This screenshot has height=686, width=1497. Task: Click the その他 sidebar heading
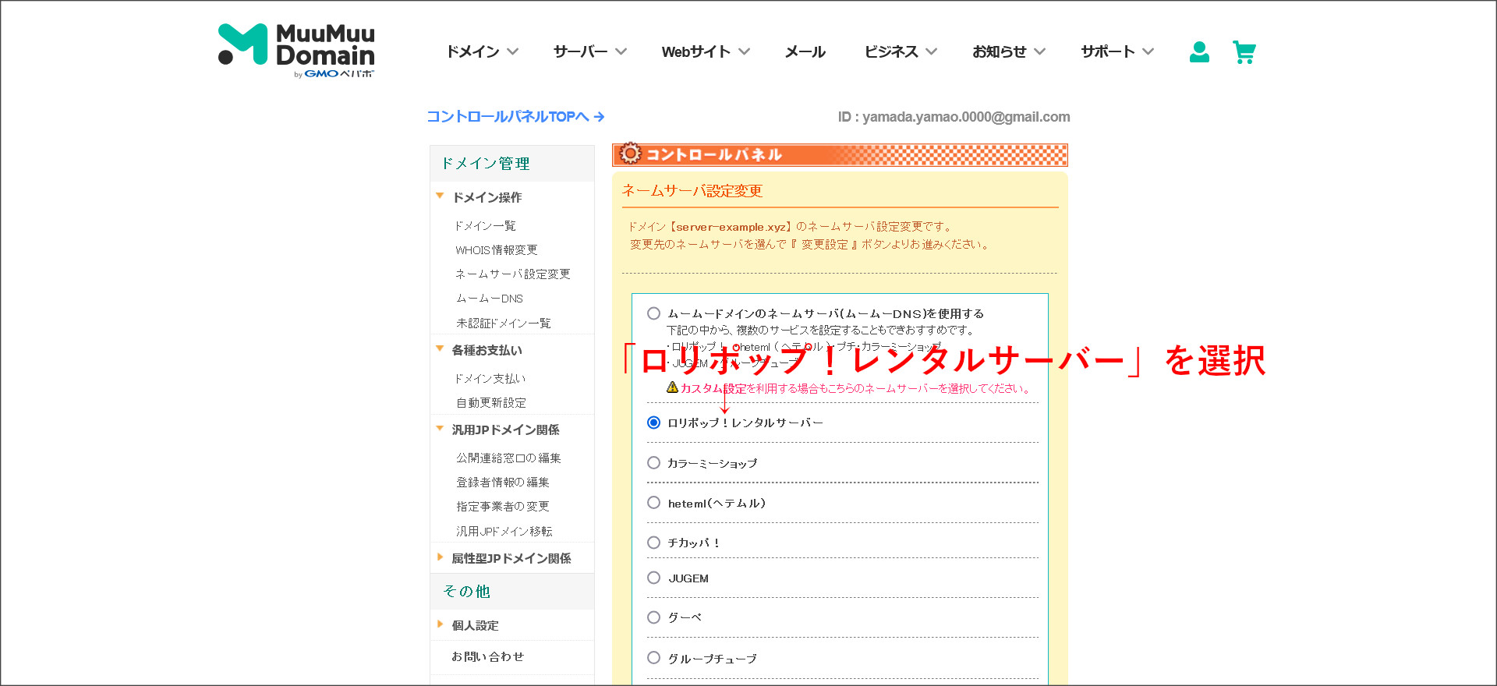coord(466,591)
